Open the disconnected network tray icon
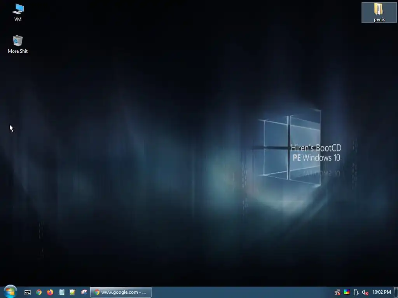 coord(337,292)
